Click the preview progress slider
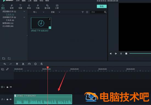The image size is (151, 105). pos(140,53)
